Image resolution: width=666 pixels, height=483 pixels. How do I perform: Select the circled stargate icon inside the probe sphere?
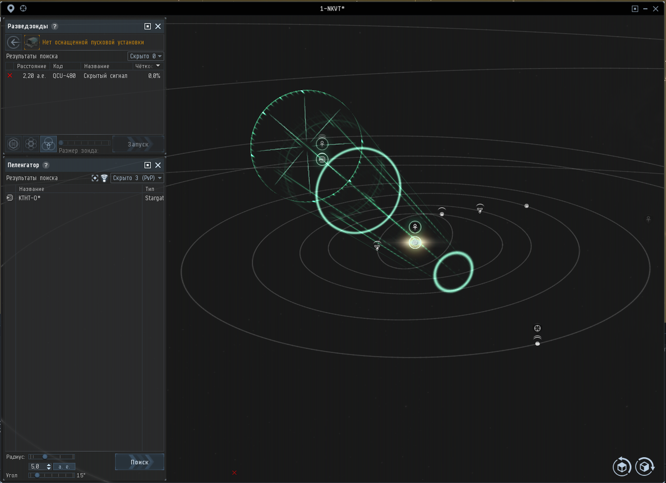tap(322, 159)
